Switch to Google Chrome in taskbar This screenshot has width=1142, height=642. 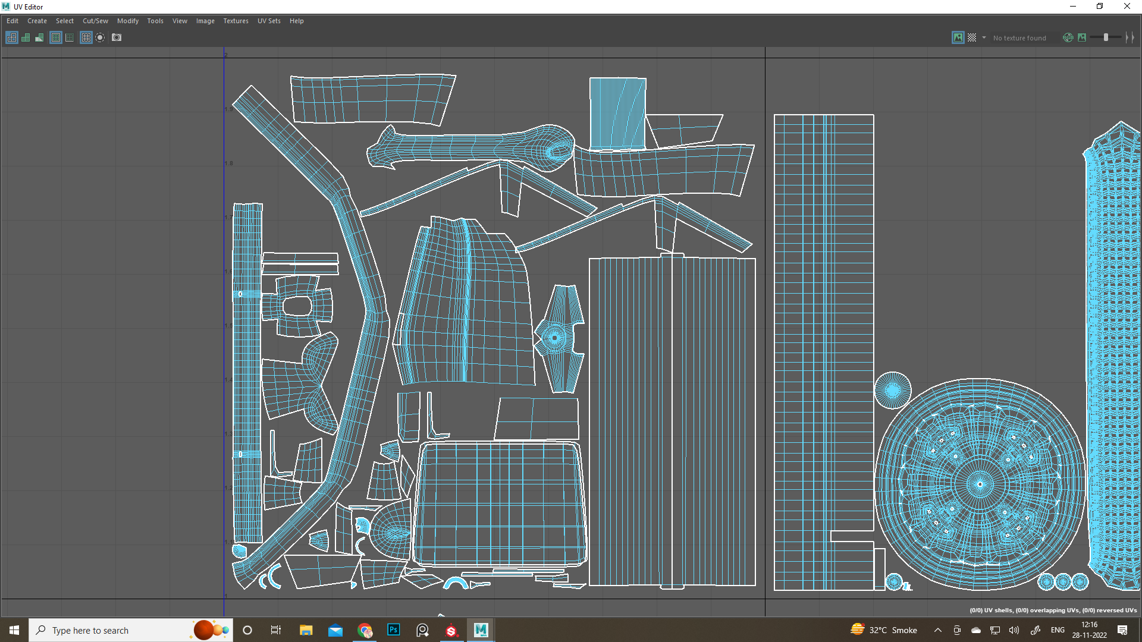[365, 630]
